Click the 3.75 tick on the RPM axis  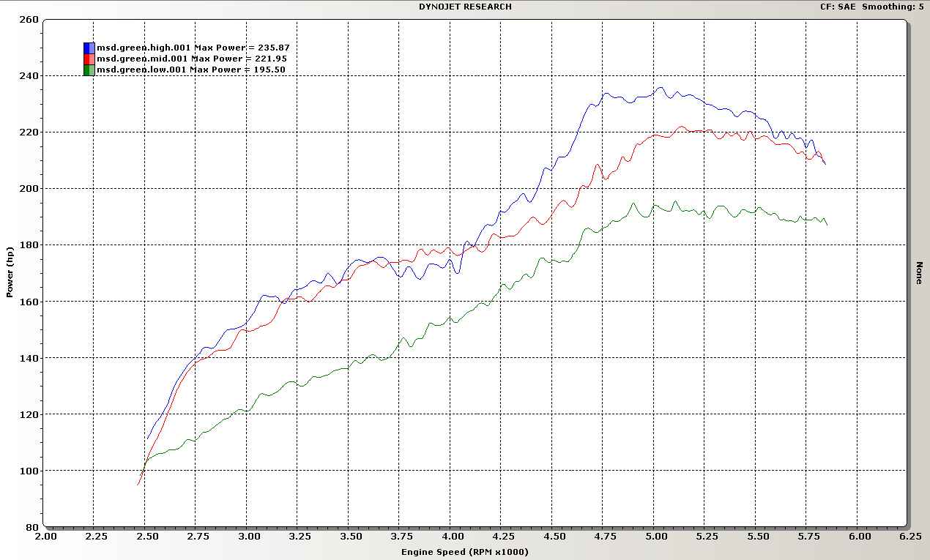pyautogui.click(x=401, y=537)
